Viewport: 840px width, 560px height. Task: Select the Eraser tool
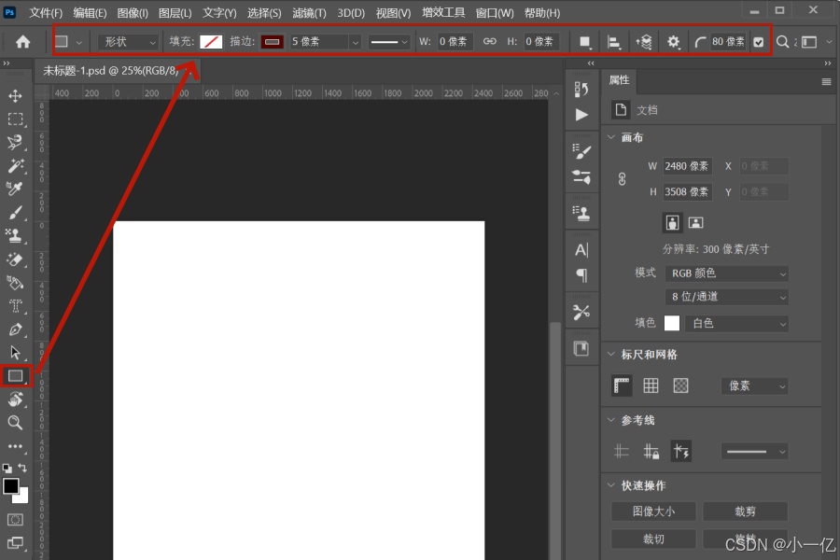(15, 259)
